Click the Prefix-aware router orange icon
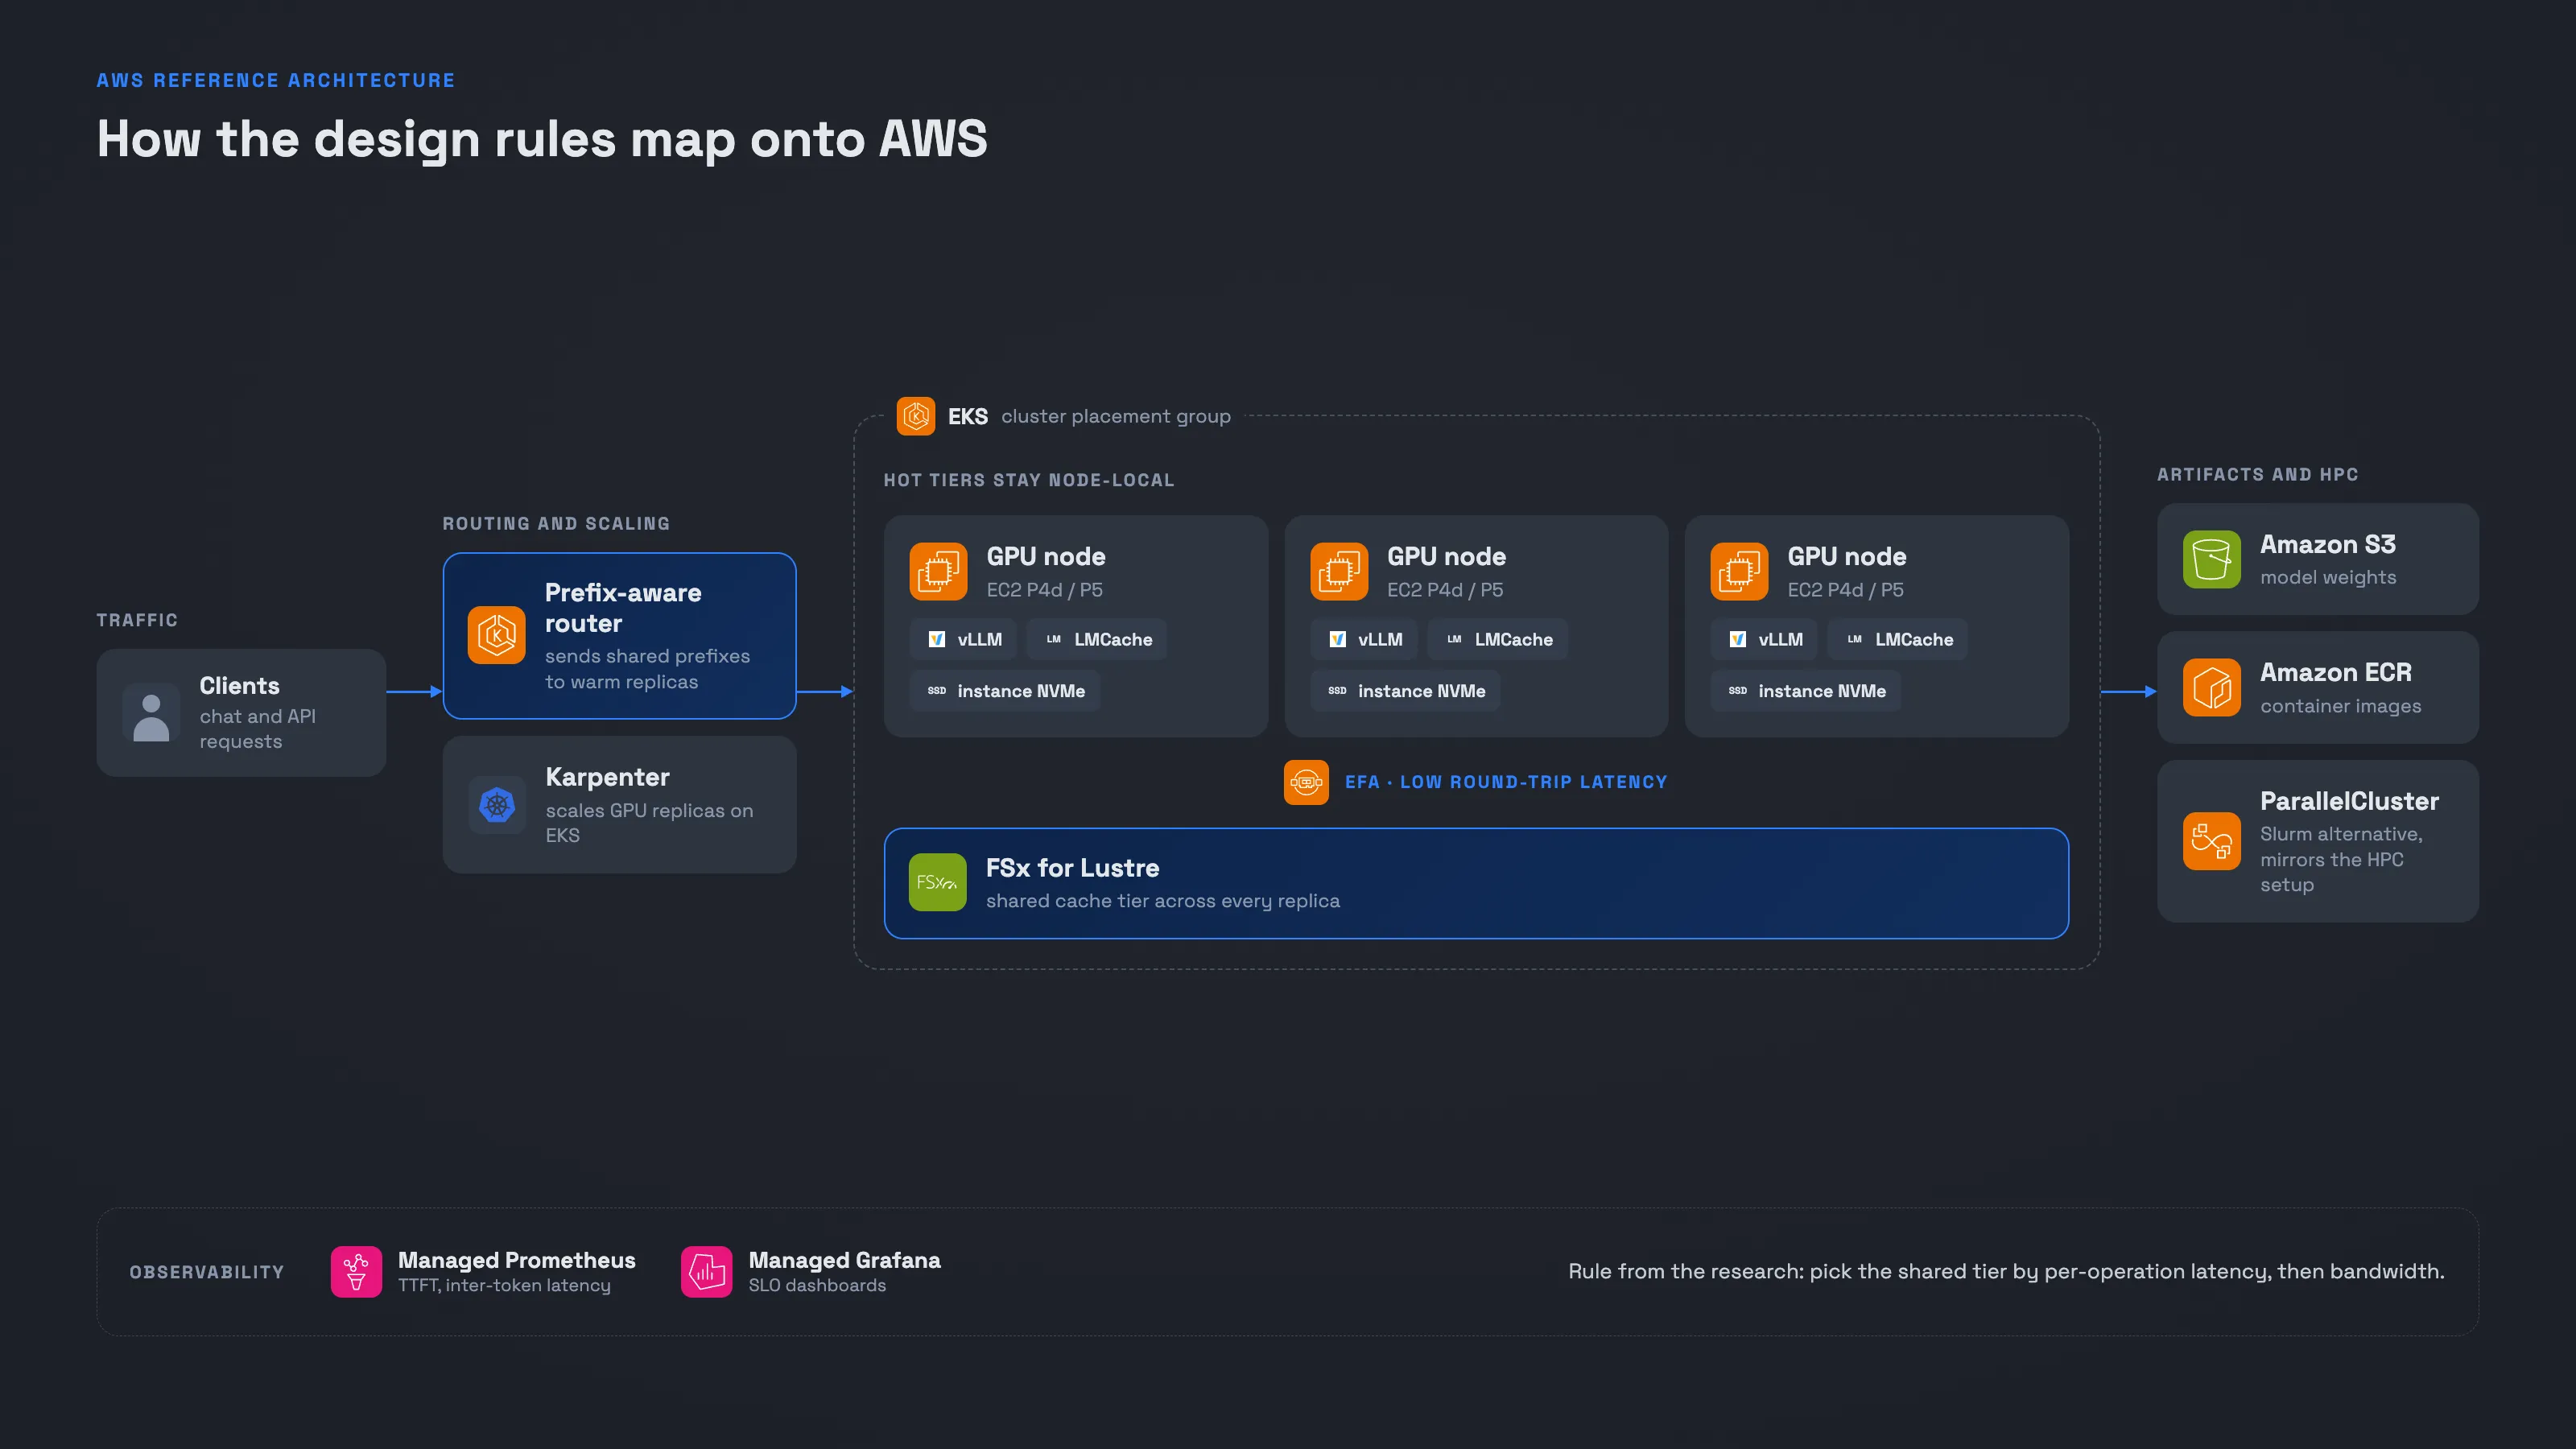The width and height of the screenshot is (2576, 1449). pyautogui.click(x=496, y=635)
